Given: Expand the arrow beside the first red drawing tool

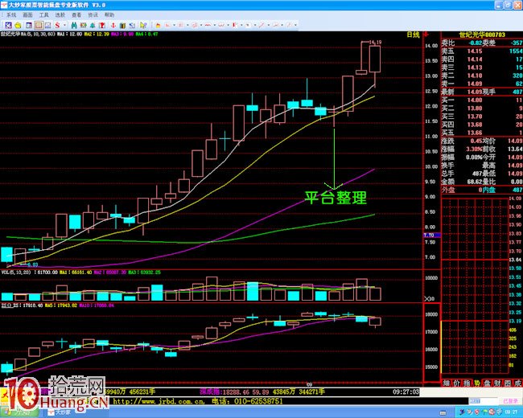Looking at the screenshot, I should (174, 25).
